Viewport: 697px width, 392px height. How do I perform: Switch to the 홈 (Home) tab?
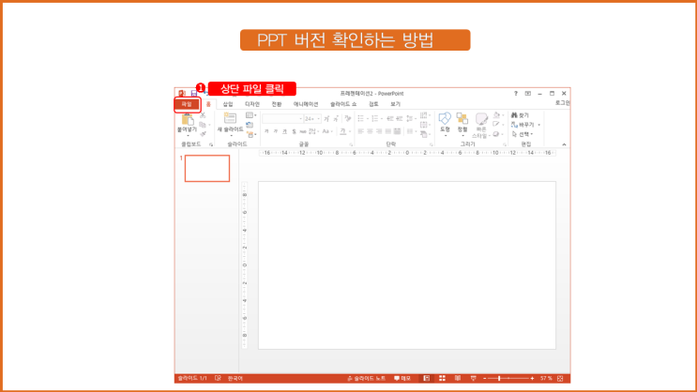(208, 104)
